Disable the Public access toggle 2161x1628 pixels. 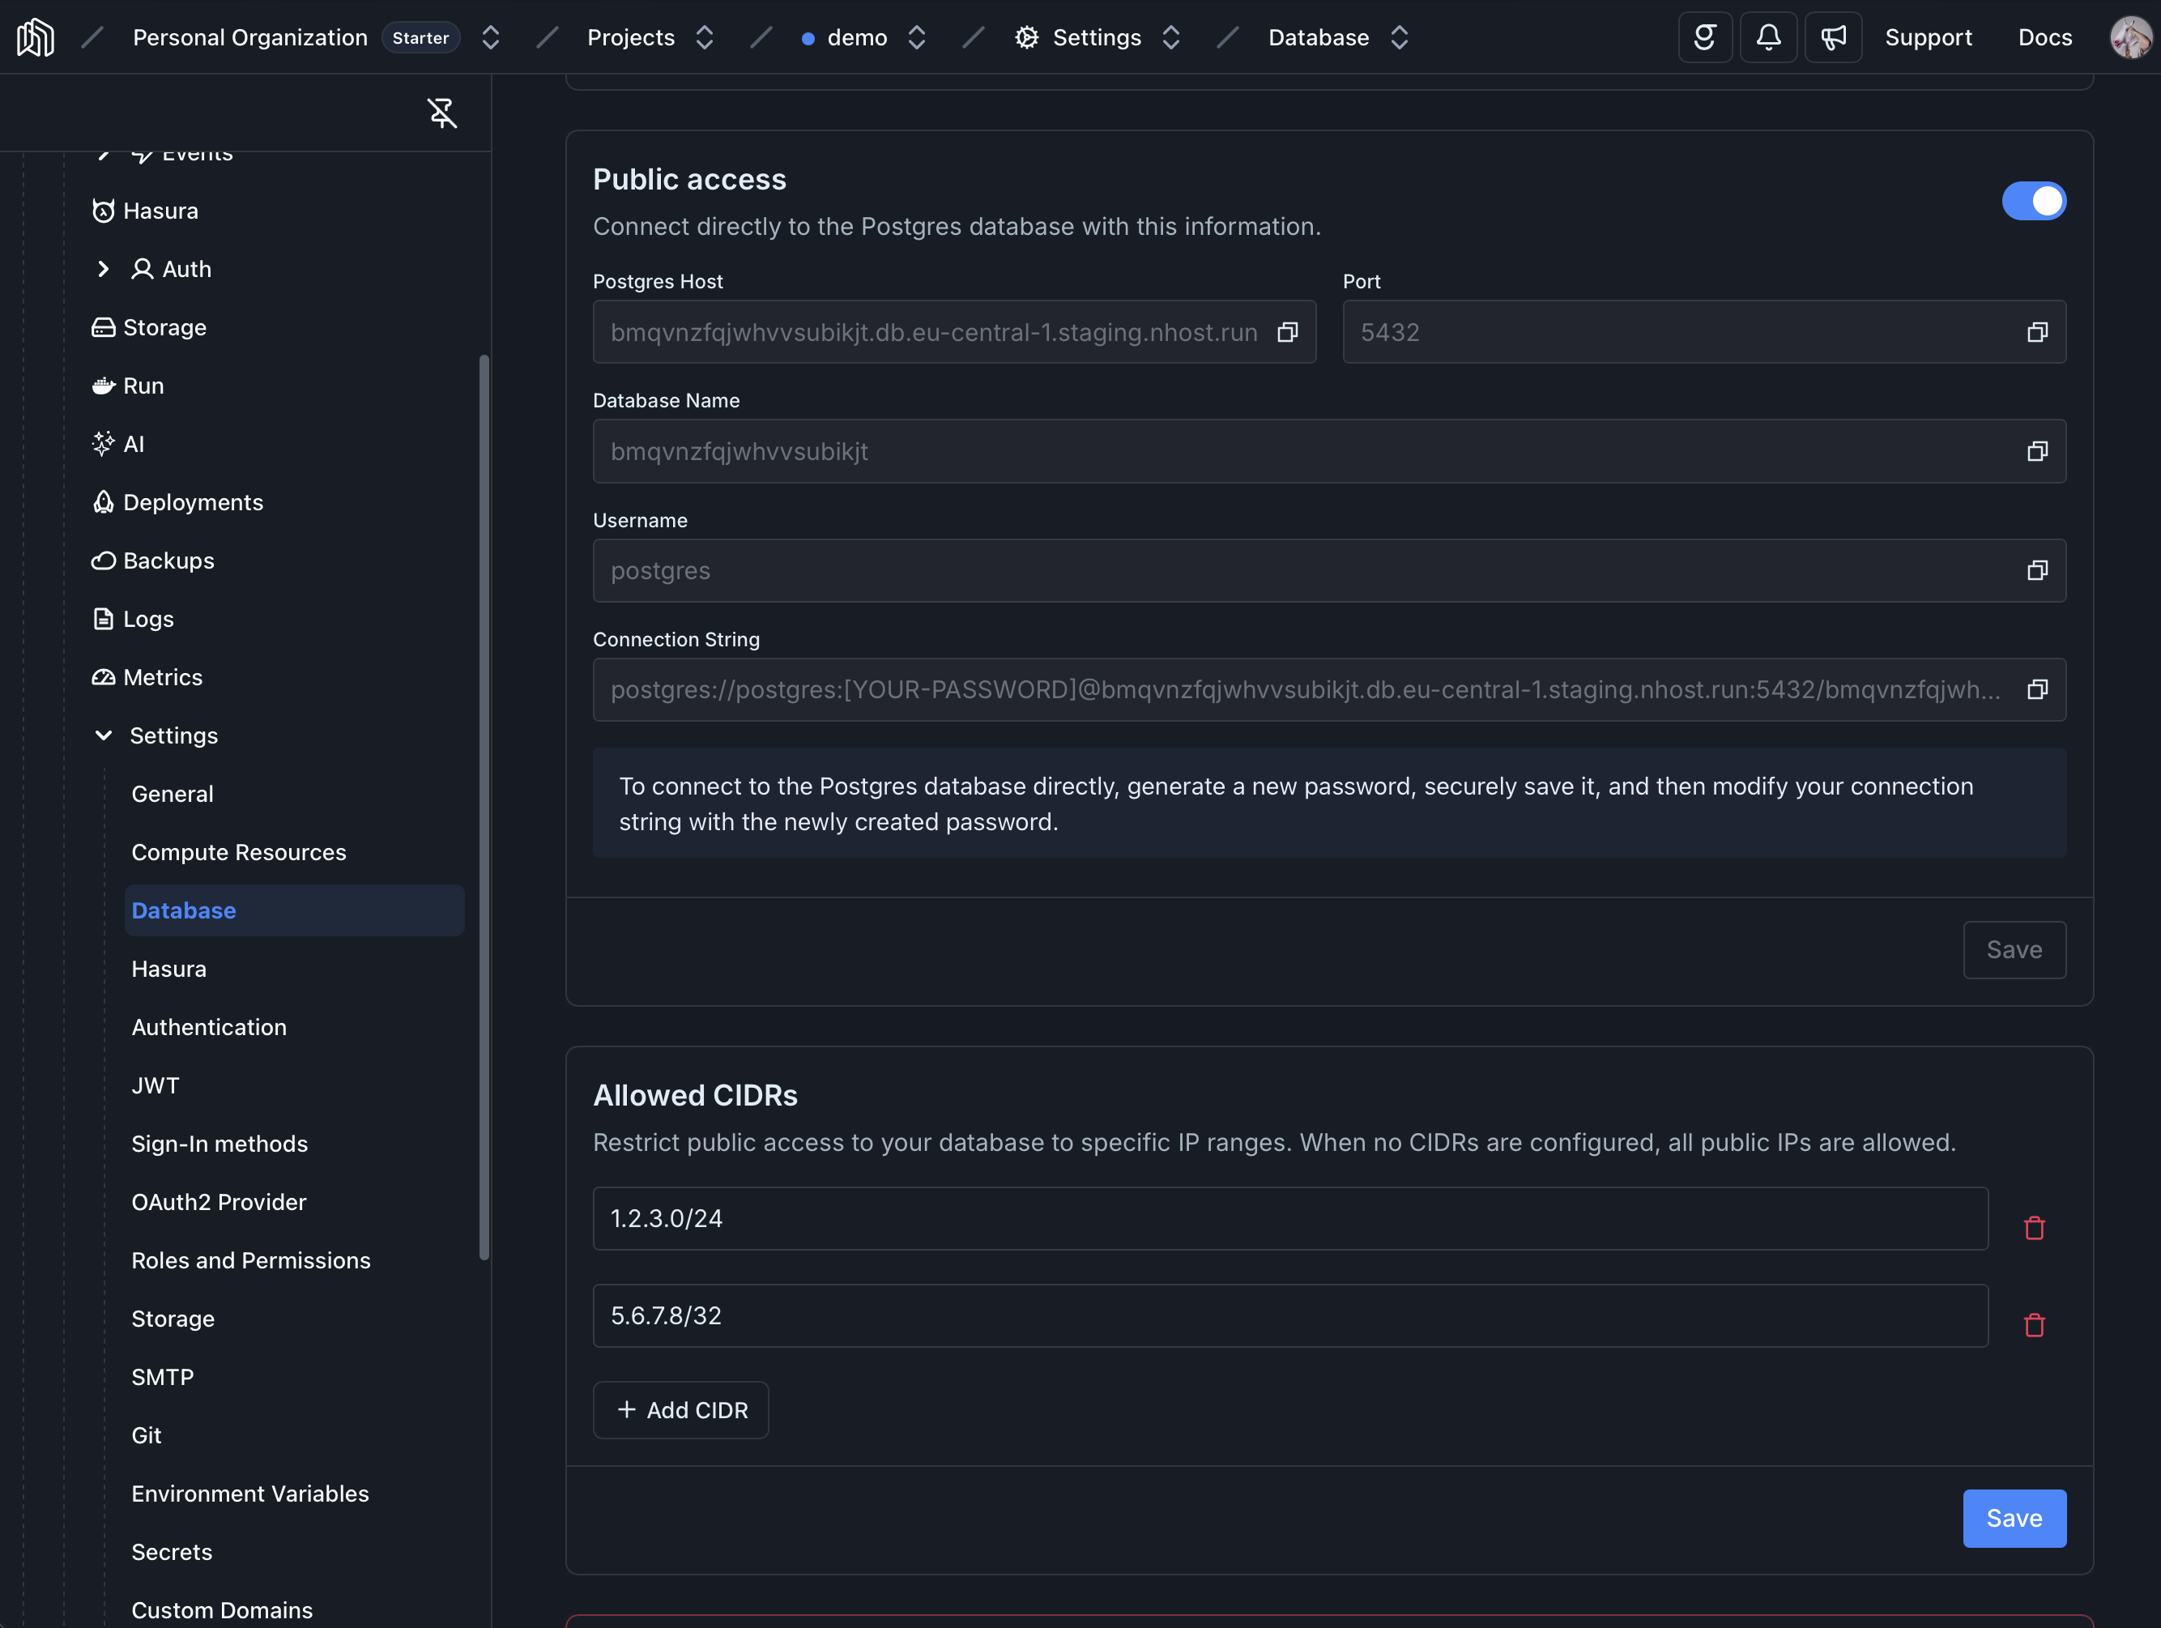coord(2034,202)
